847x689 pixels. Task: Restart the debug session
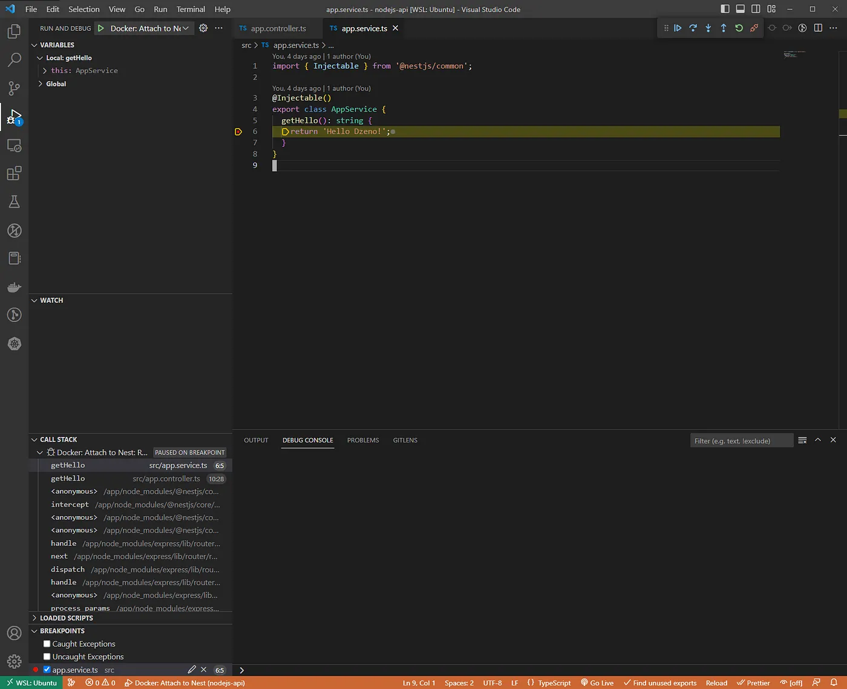[739, 28]
